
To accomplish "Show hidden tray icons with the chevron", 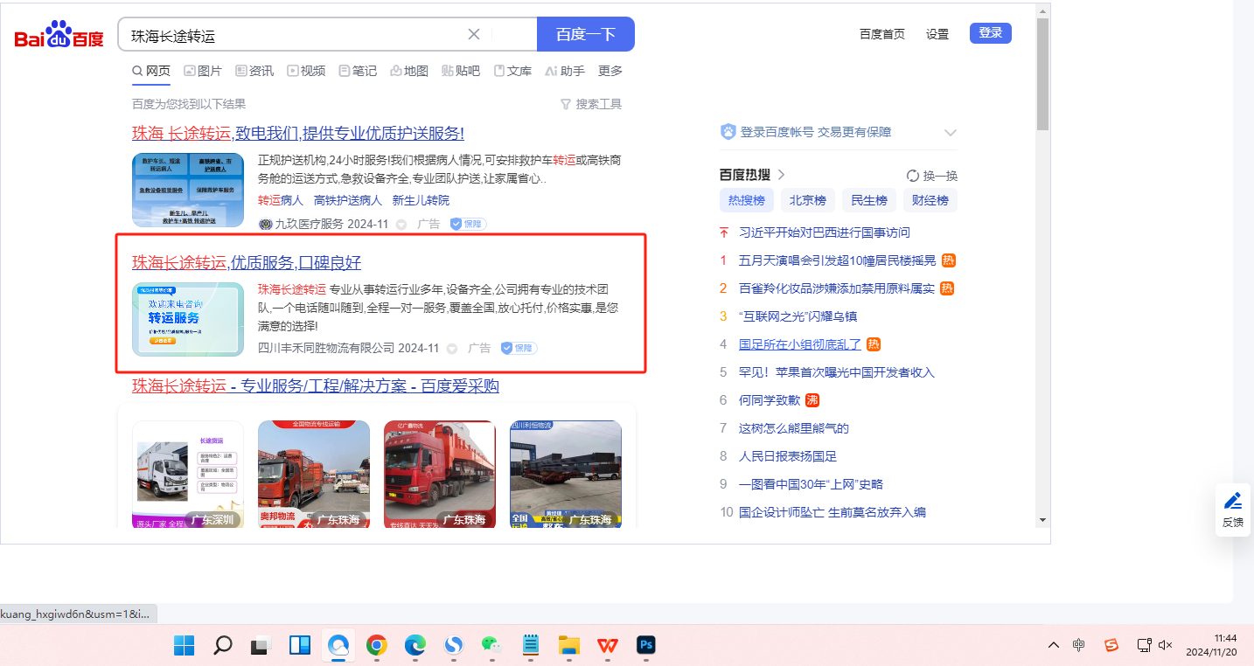I will pos(1054,645).
